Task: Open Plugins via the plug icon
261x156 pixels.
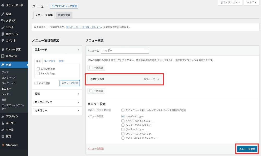Action: tap(3, 116)
